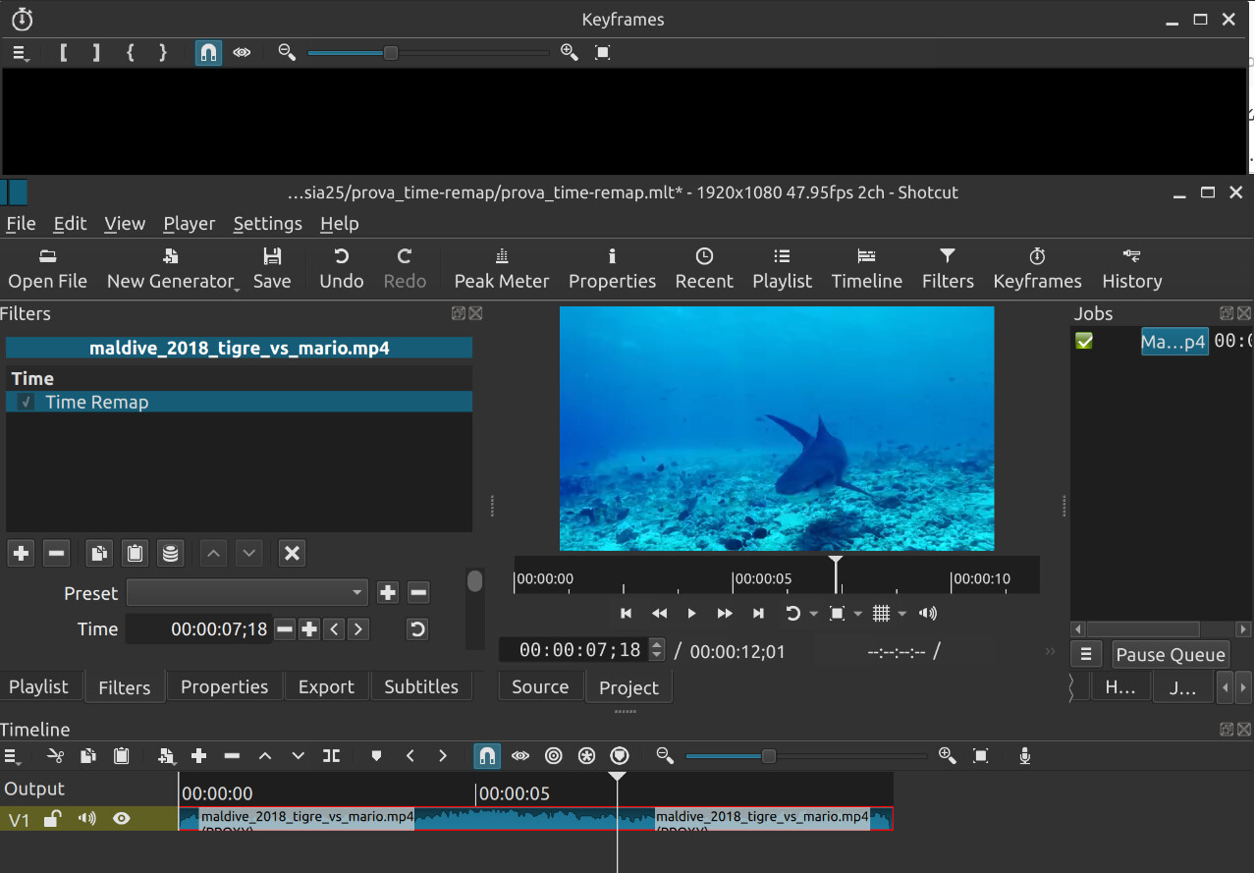Delete the preset with the minus button
The image size is (1255, 873).
[418, 593]
